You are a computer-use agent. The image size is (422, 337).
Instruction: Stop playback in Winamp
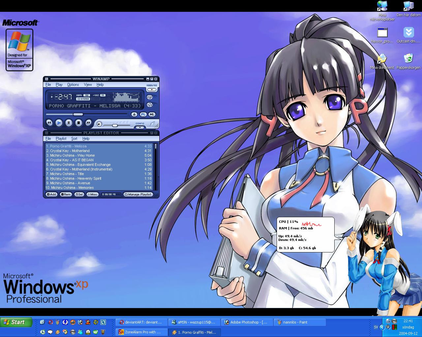tap(78, 123)
